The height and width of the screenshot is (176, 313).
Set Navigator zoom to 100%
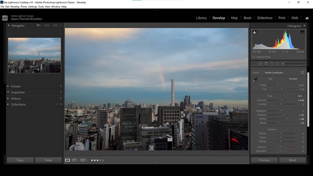click(x=47, y=25)
